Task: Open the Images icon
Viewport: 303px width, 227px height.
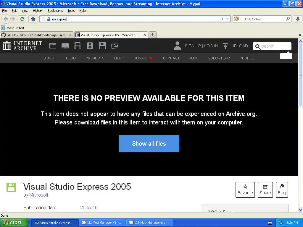Action: pyautogui.click(x=115, y=46)
